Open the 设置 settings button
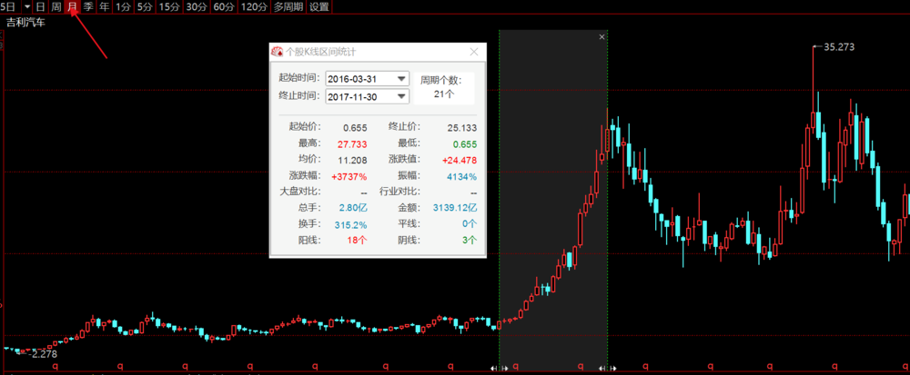 [x=318, y=6]
